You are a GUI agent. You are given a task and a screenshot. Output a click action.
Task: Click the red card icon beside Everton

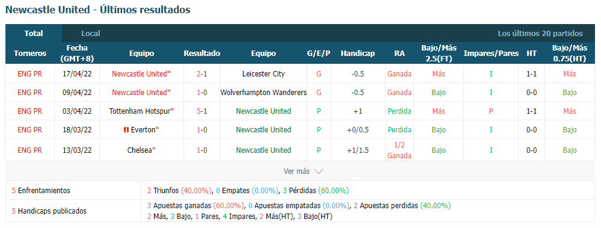[126, 130]
